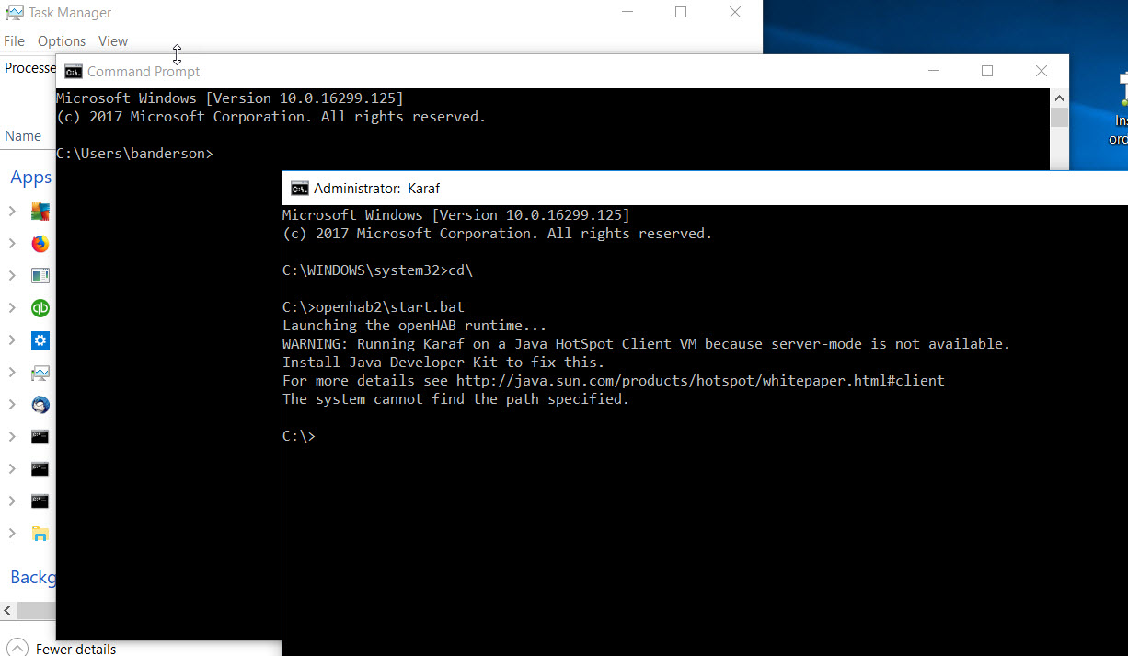This screenshot has height=656, width=1128.
Task: Click the C:\Users\banderson> prompt line
Action: coord(134,154)
